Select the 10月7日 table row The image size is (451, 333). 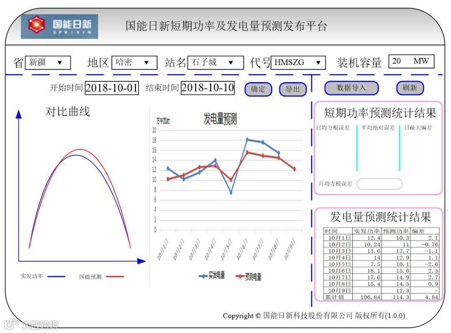click(x=381, y=277)
